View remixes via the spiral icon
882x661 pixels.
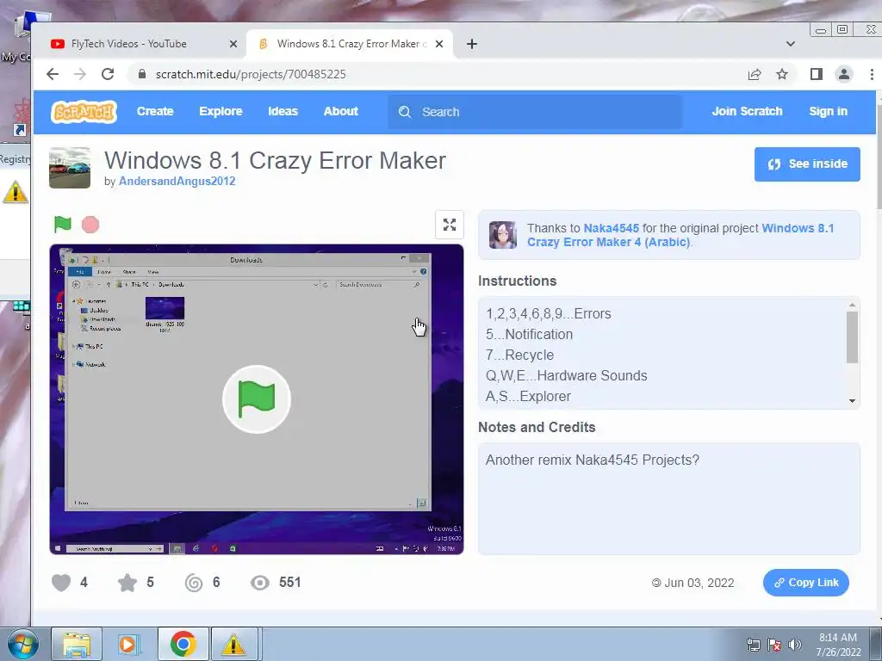pyautogui.click(x=194, y=583)
